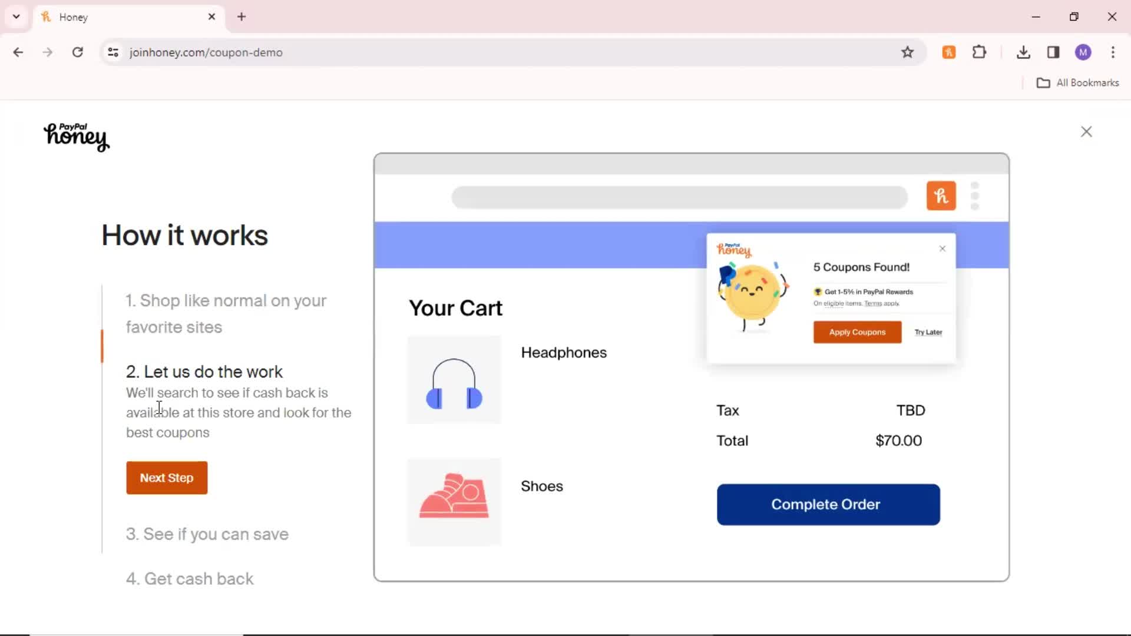Click the Next Step button on left panel
The height and width of the screenshot is (636, 1131).
(x=167, y=477)
